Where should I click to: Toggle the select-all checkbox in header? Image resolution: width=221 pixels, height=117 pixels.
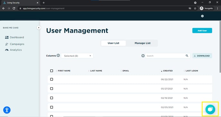pyautogui.click(x=52, y=71)
